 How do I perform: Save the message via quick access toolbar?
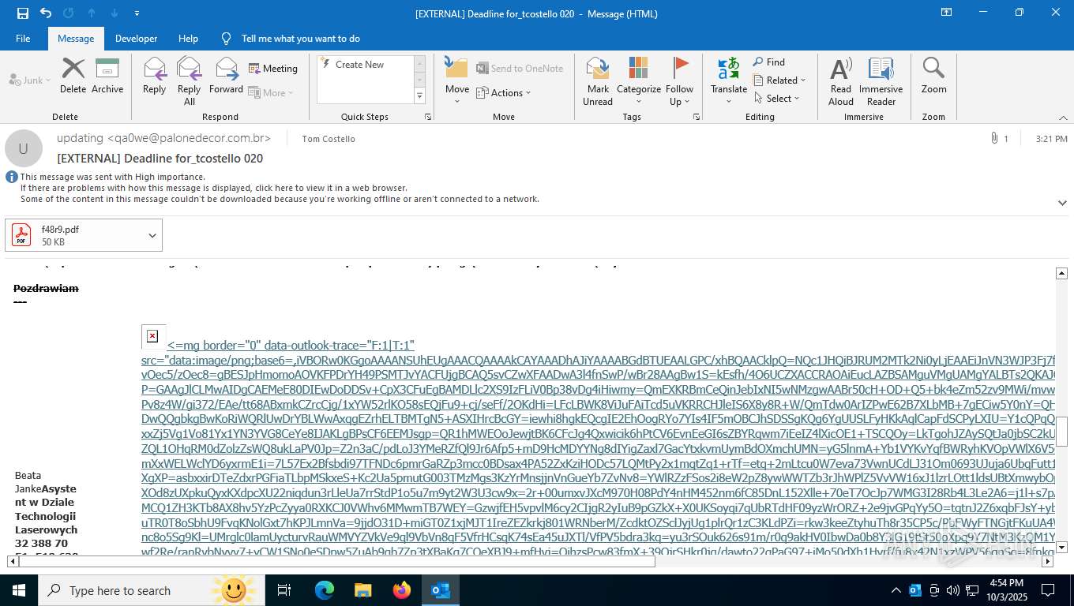[x=22, y=13]
